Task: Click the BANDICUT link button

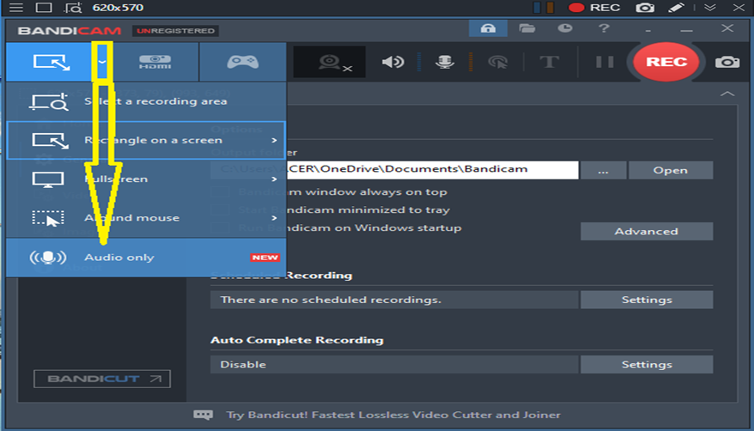Action: 102,379
